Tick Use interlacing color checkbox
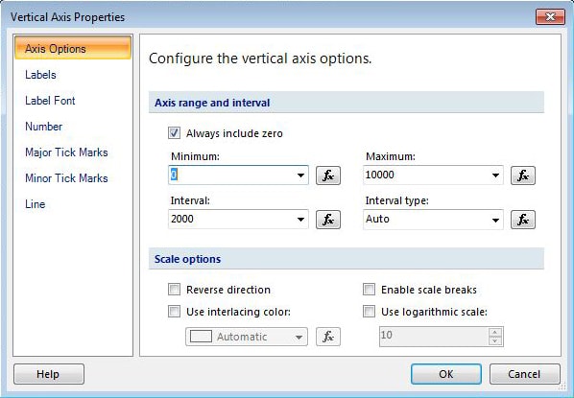The width and height of the screenshot is (574, 398). (x=175, y=312)
